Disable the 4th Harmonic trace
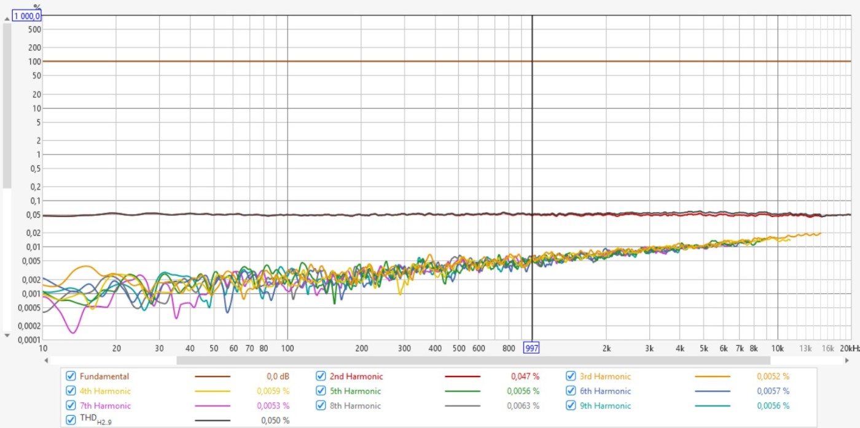 (71, 391)
